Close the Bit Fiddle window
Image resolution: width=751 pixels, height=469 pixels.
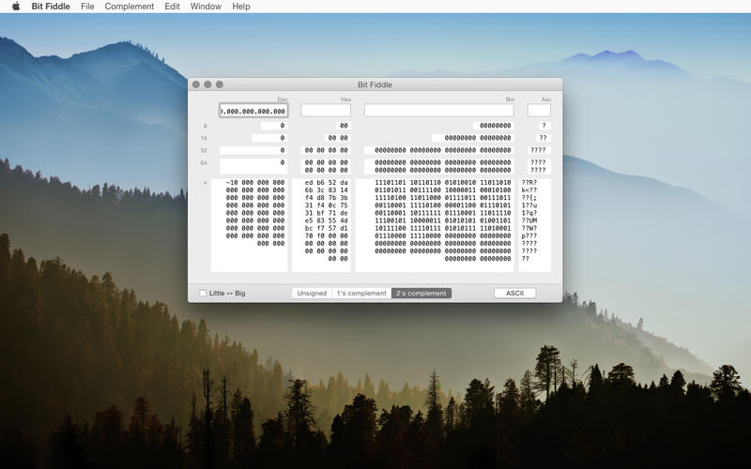coord(196,84)
